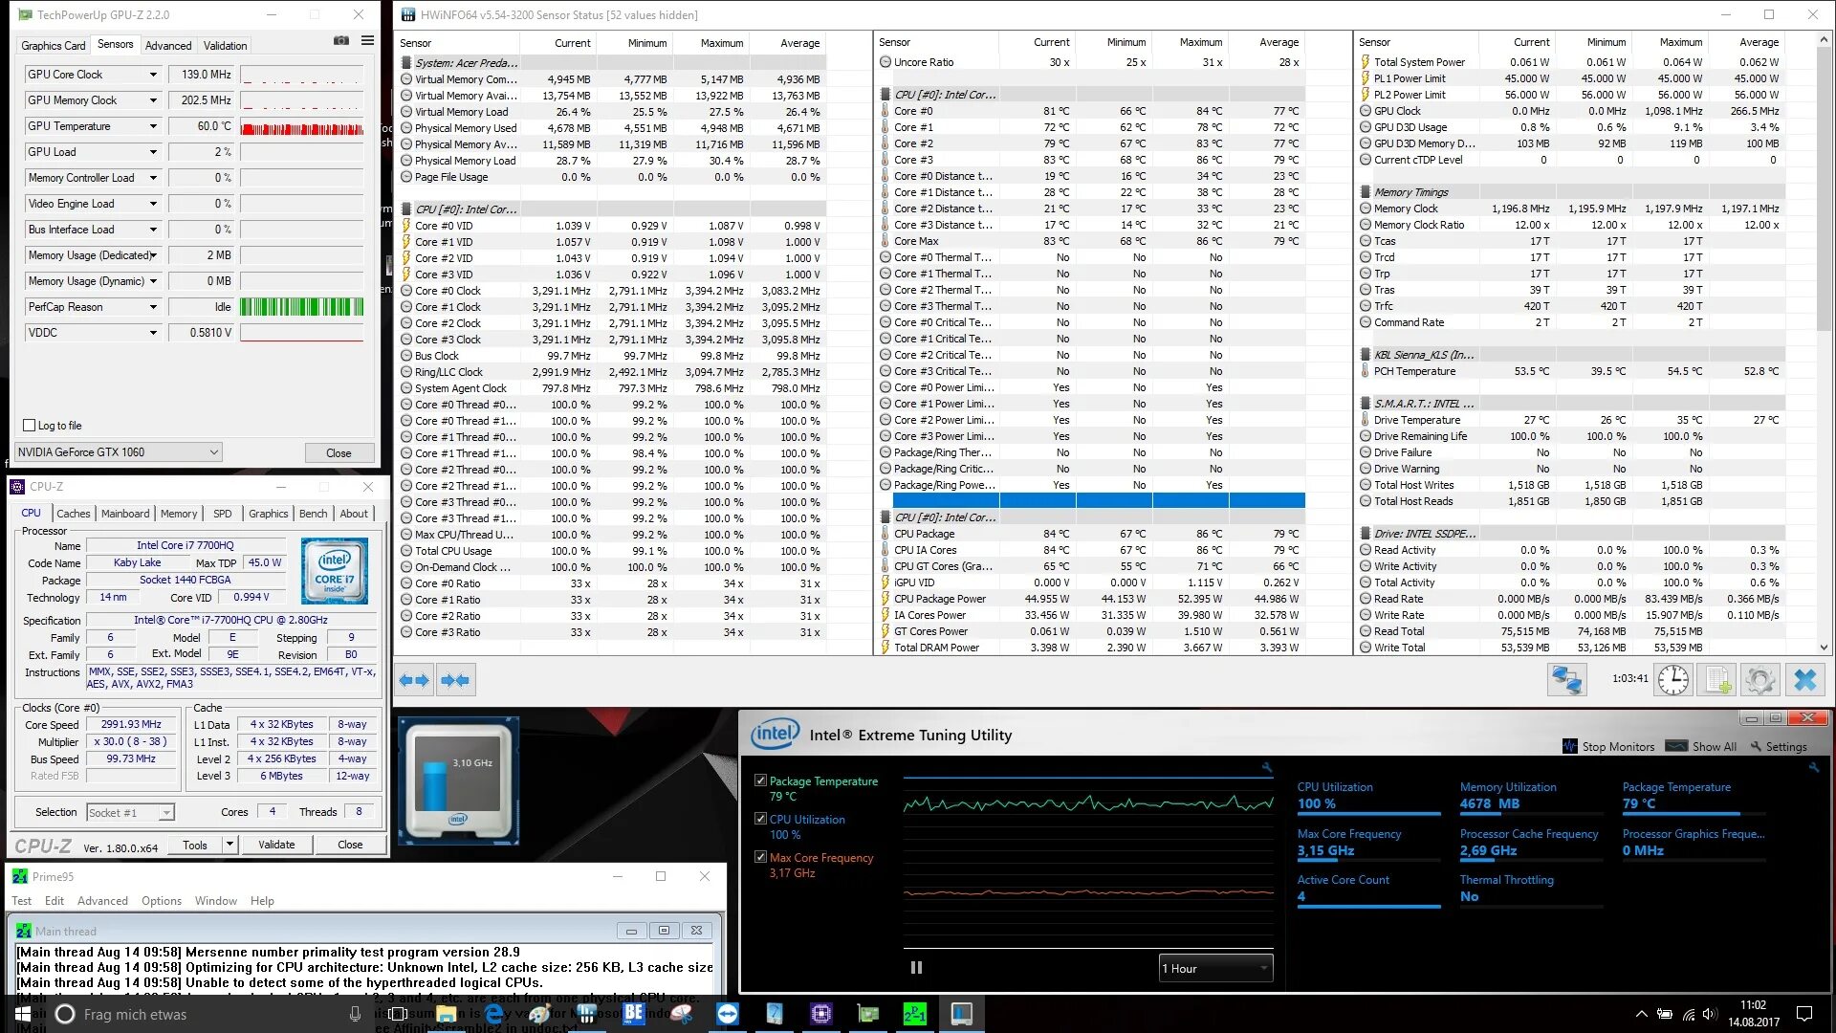Click HWiNFO reset clock icon

1672,680
